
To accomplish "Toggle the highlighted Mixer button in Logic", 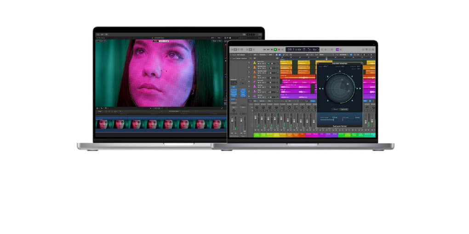I will point(250,50).
